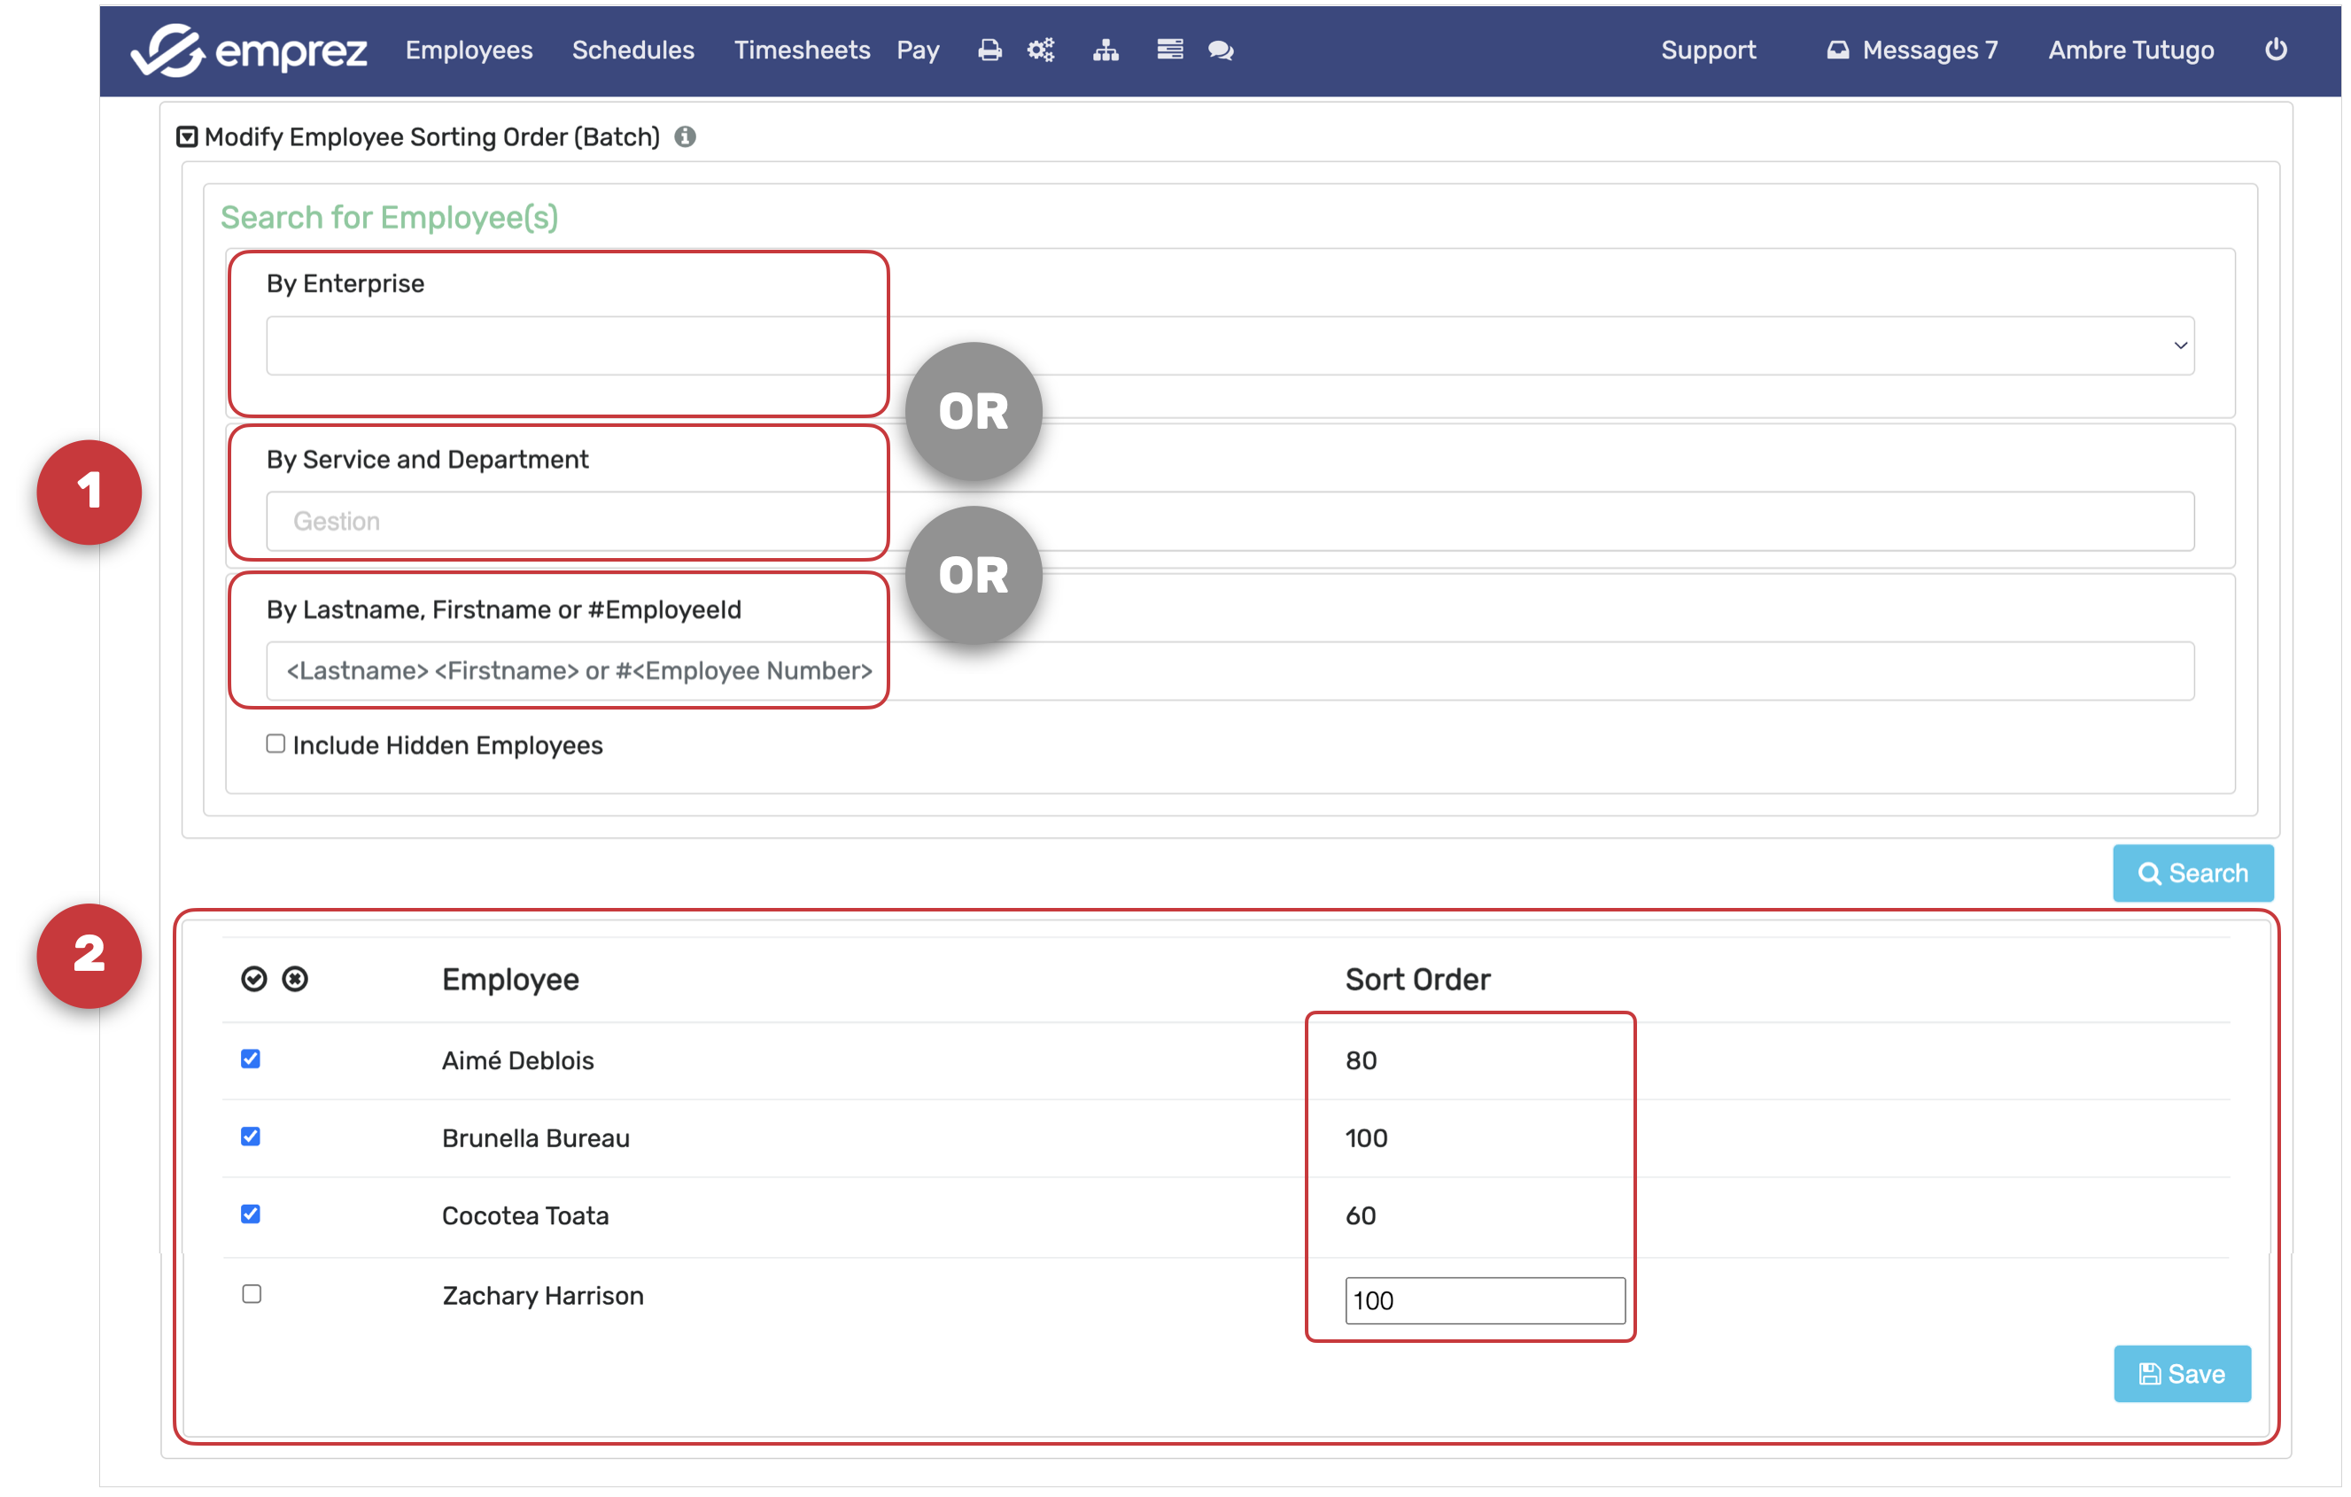Click Zachary Harrison's sort order field
This screenshot has height=1497, width=2351.
(1484, 1300)
